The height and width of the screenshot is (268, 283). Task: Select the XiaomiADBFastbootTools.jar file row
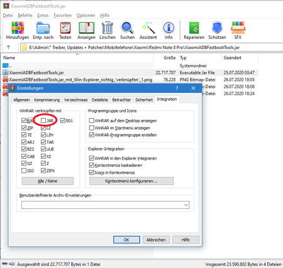130,73
